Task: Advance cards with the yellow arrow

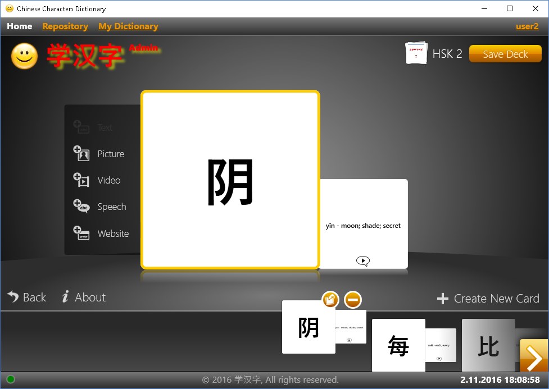Action: point(534,356)
